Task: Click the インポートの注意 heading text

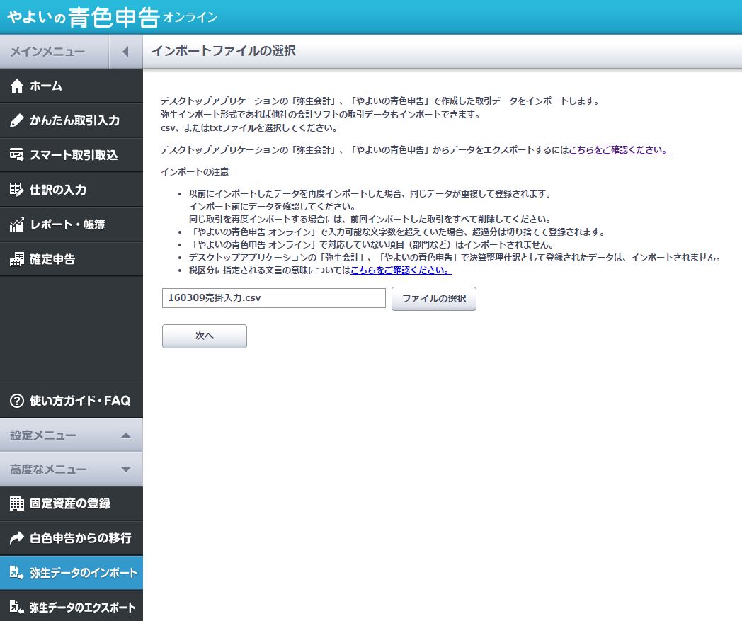Action: point(195,172)
